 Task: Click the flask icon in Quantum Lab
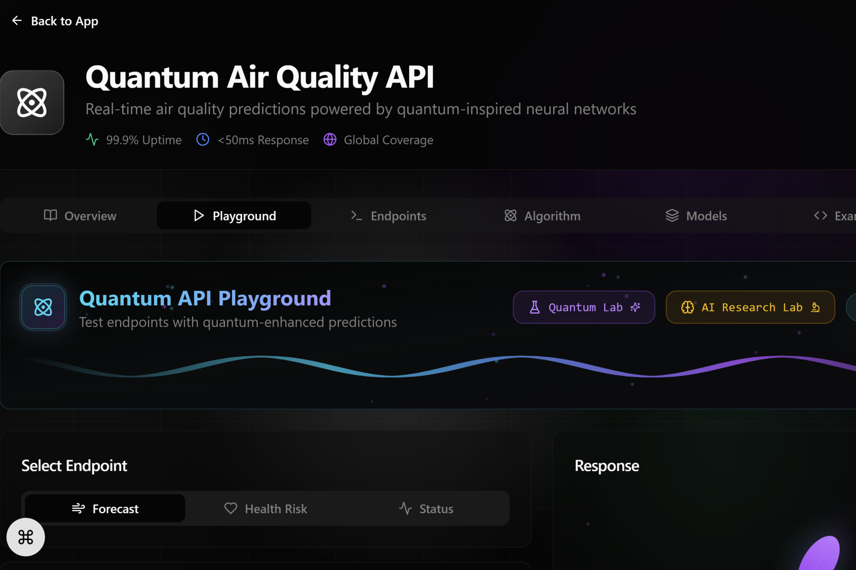click(535, 307)
